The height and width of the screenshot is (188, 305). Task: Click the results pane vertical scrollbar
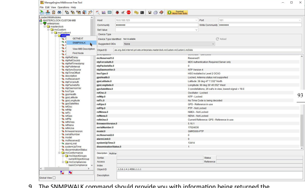click(x=302, y=130)
